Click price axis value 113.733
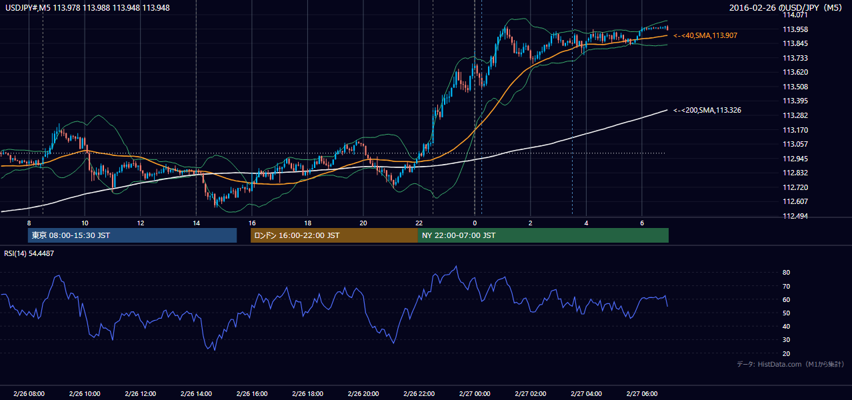The height and width of the screenshot is (400, 852). [x=795, y=58]
